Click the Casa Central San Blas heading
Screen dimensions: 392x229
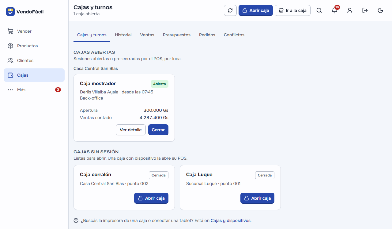[x=96, y=68]
